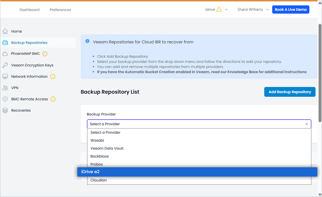The image size is (322, 197).
Task: Click the Automatic Bucket Creation instruction text
Action: (202, 72)
